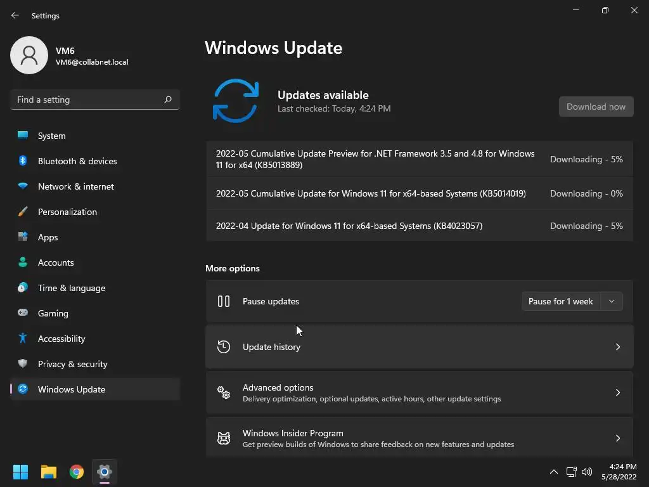
Task: Click the search magnifier icon
Action: pos(168,100)
